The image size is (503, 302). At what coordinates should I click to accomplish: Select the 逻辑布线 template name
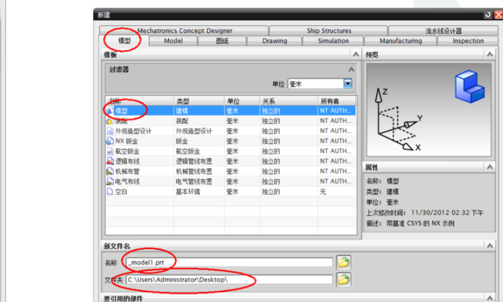(x=128, y=161)
